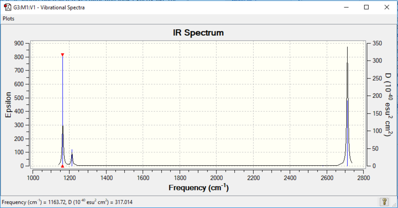Click the D (10-40 esu2 cm2) axis label
The height and width of the screenshot is (208, 398).
point(388,105)
